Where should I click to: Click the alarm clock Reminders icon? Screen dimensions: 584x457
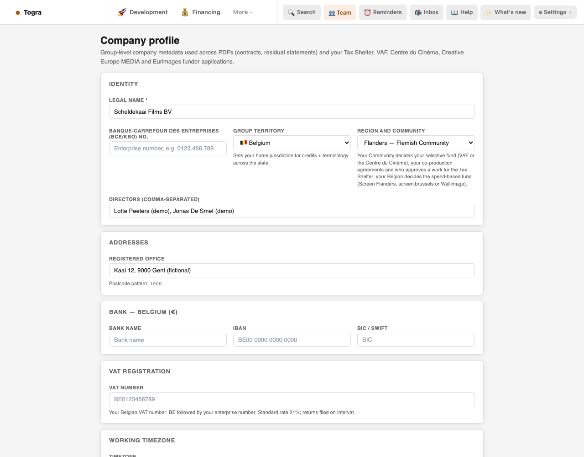pyautogui.click(x=367, y=12)
